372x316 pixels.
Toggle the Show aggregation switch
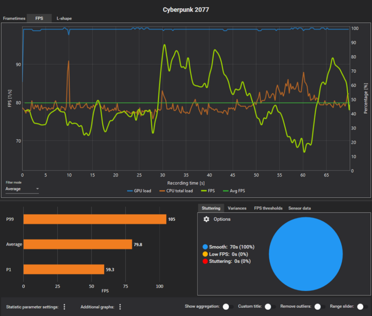tap(228, 306)
